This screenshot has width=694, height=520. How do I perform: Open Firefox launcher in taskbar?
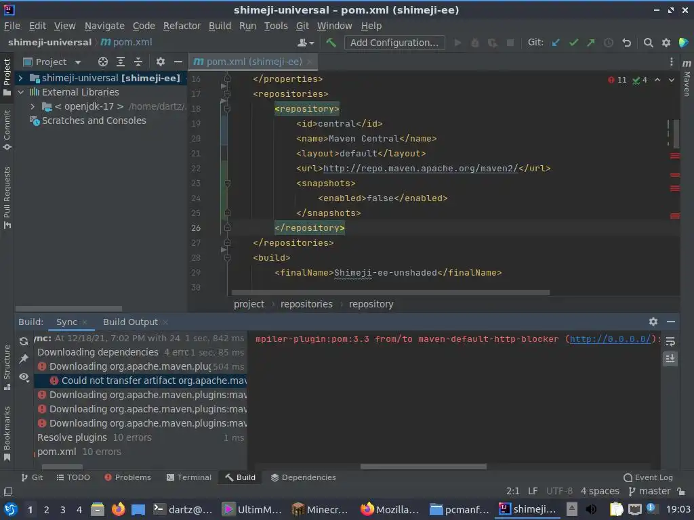[x=118, y=509]
